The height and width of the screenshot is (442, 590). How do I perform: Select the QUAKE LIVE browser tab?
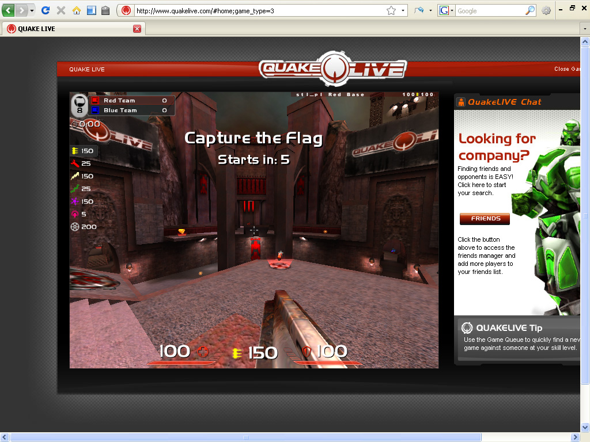click(73, 29)
